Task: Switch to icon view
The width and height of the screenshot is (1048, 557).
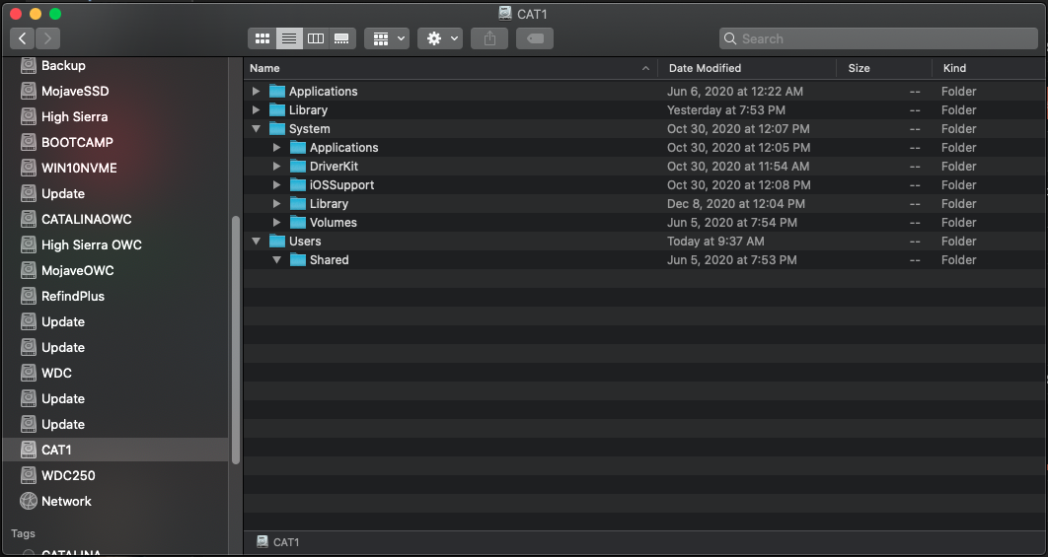Action: tap(262, 38)
